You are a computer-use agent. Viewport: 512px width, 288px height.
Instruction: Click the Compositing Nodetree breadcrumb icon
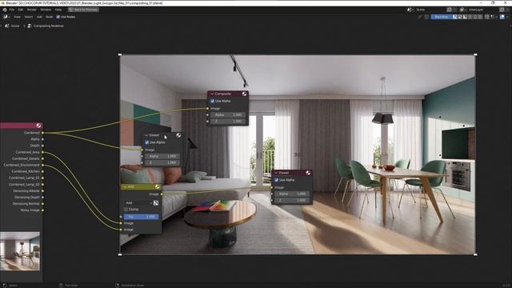30,26
